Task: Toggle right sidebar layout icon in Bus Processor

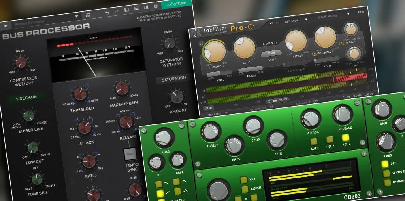Action: pyautogui.click(x=146, y=7)
